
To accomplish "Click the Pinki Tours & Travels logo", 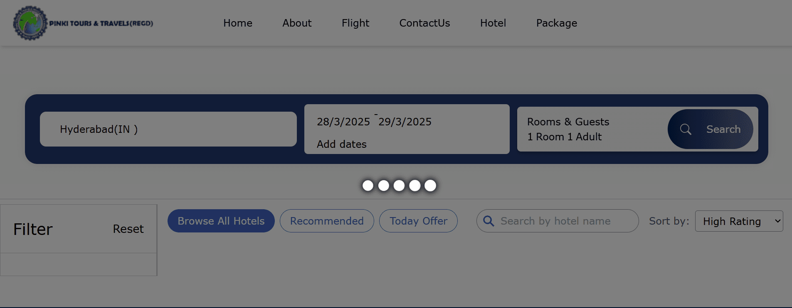I will [x=83, y=23].
